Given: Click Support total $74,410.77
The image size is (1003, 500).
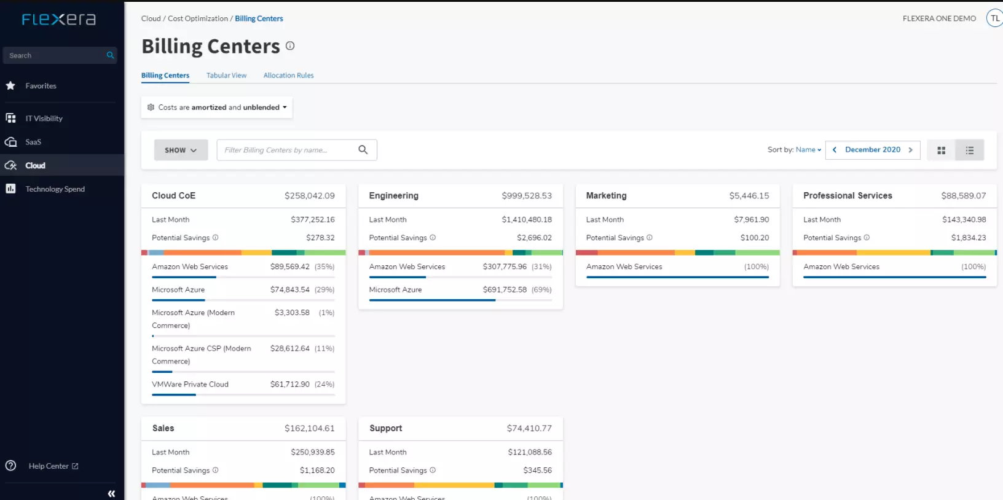Looking at the screenshot, I should (529, 428).
